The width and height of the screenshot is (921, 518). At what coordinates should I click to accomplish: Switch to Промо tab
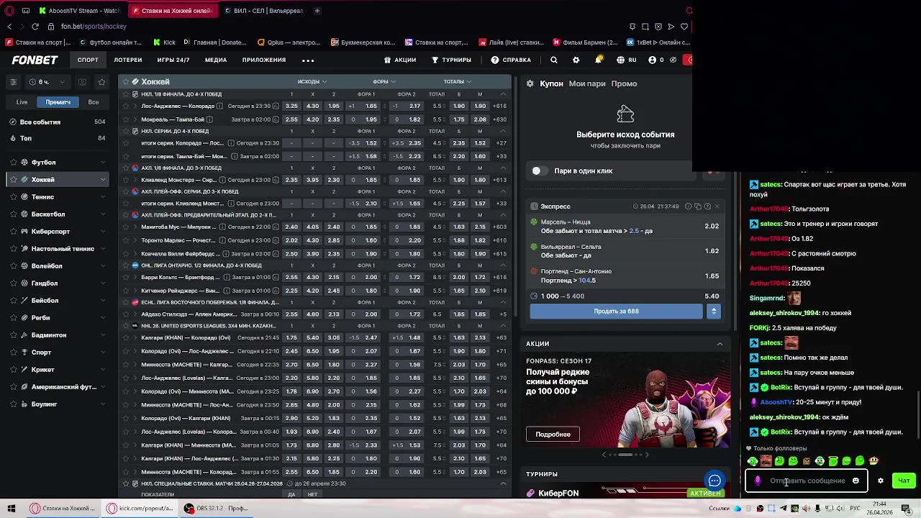click(624, 83)
